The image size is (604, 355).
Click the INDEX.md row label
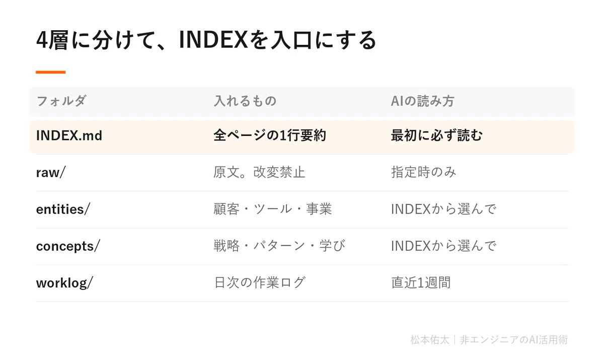[x=69, y=135]
